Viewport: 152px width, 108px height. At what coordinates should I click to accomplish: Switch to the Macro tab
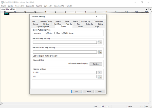click(x=80, y=27)
